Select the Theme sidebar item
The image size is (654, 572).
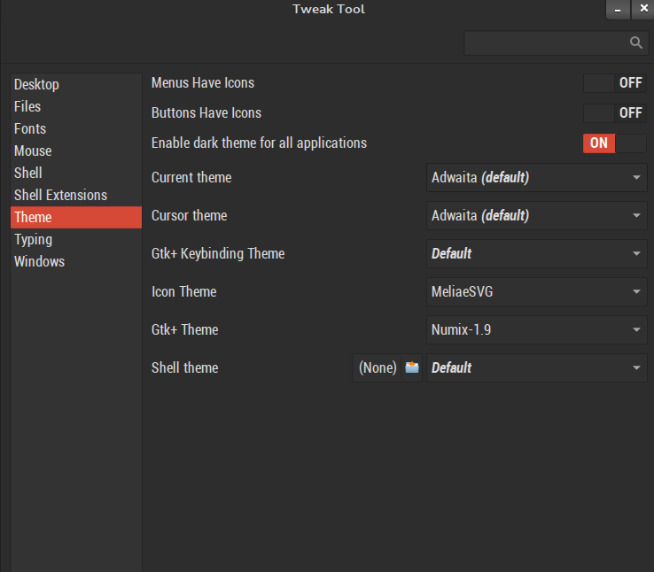point(76,217)
